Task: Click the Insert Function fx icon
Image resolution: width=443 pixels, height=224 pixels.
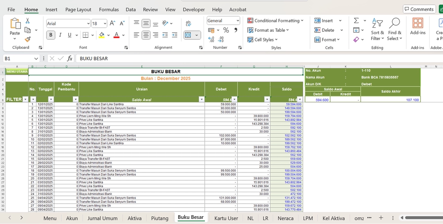Action: (x=70, y=59)
